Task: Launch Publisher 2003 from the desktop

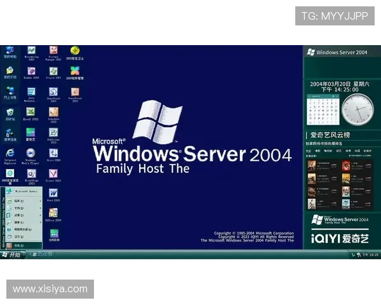Action: pos(53,136)
